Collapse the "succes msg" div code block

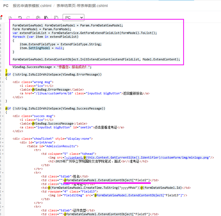tap(2, 116)
